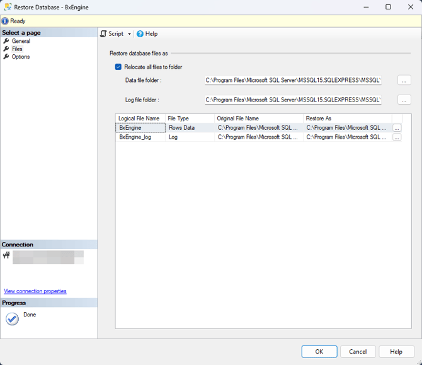Expand the Script dropdown arrow
The image size is (422, 365).
tap(130, 34)
